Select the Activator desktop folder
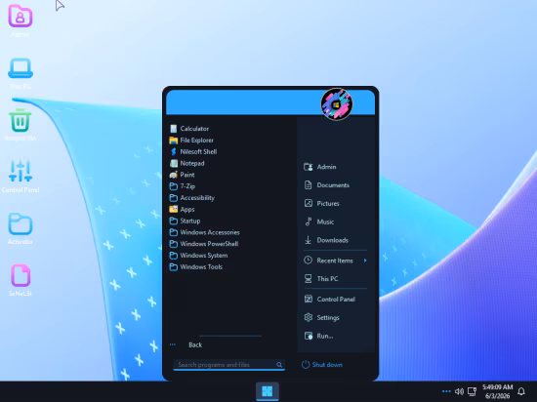 click(21, 228)
